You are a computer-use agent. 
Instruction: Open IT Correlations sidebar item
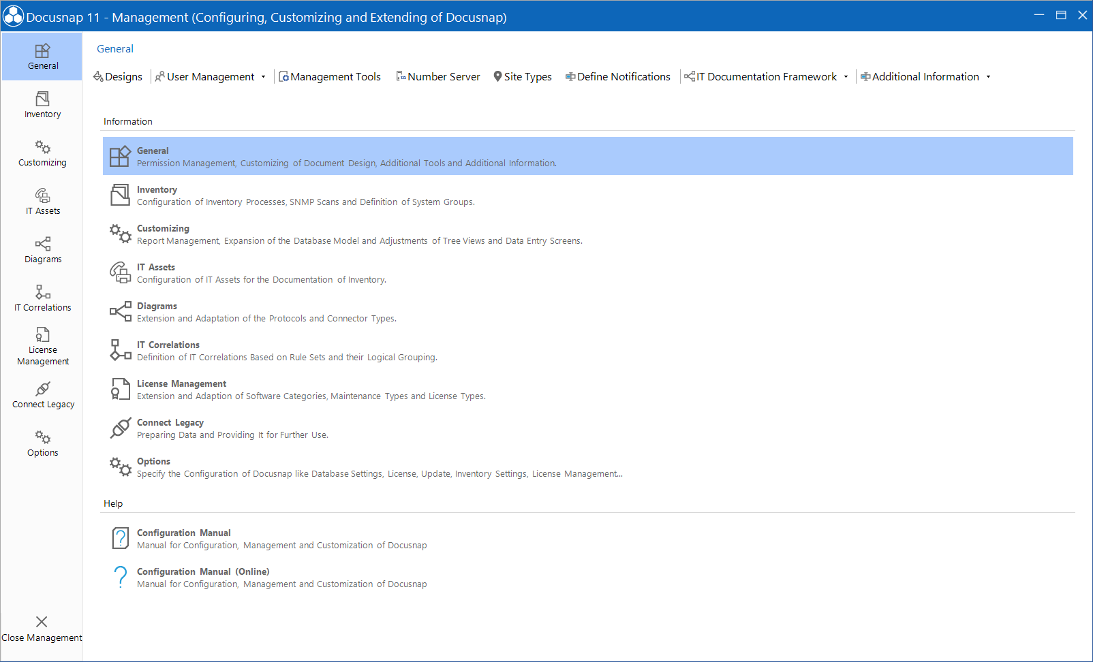[x=42, y=298]
